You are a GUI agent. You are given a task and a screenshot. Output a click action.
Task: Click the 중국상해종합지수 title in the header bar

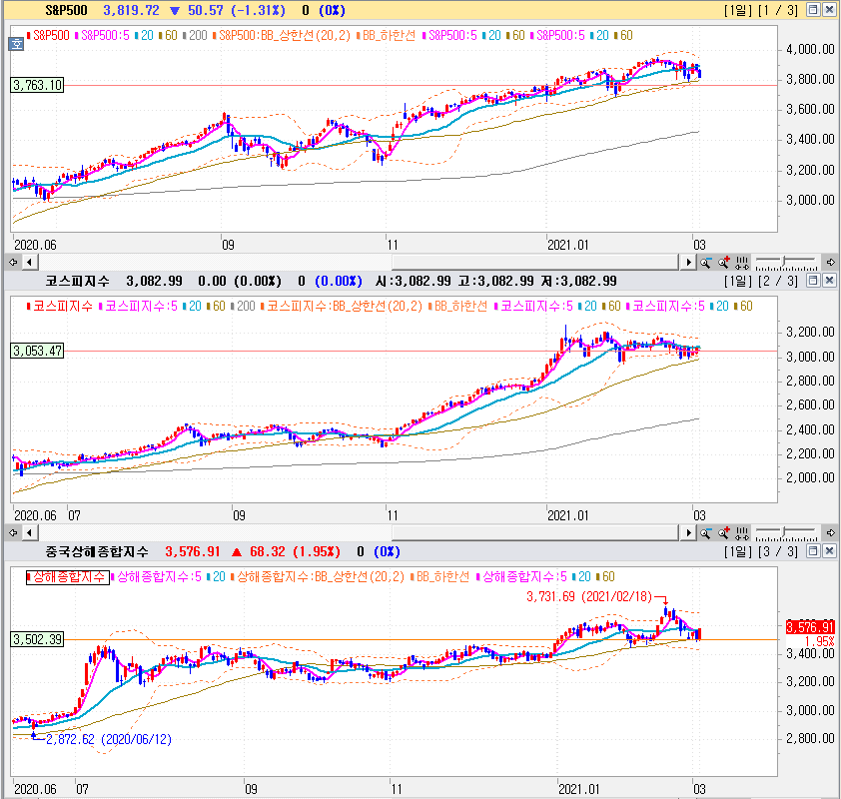[x=97, y=551]
